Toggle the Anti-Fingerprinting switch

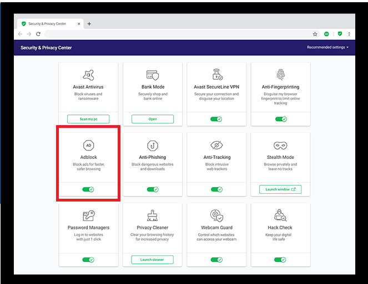pyautogui.click(x=281, y=119)
